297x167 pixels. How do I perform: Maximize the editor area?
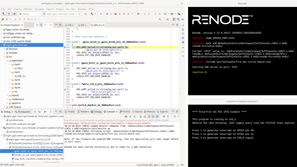click(x=177, y=25)
